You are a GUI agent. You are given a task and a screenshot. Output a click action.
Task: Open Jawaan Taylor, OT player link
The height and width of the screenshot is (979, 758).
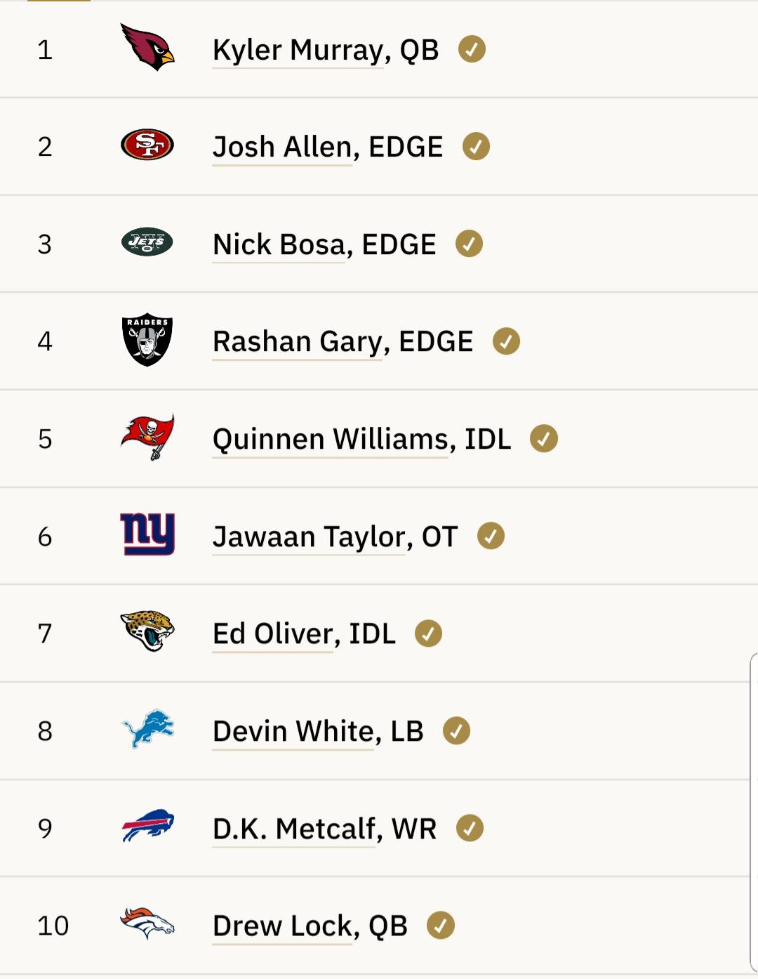pyautogui.click(x=335, y=537)
